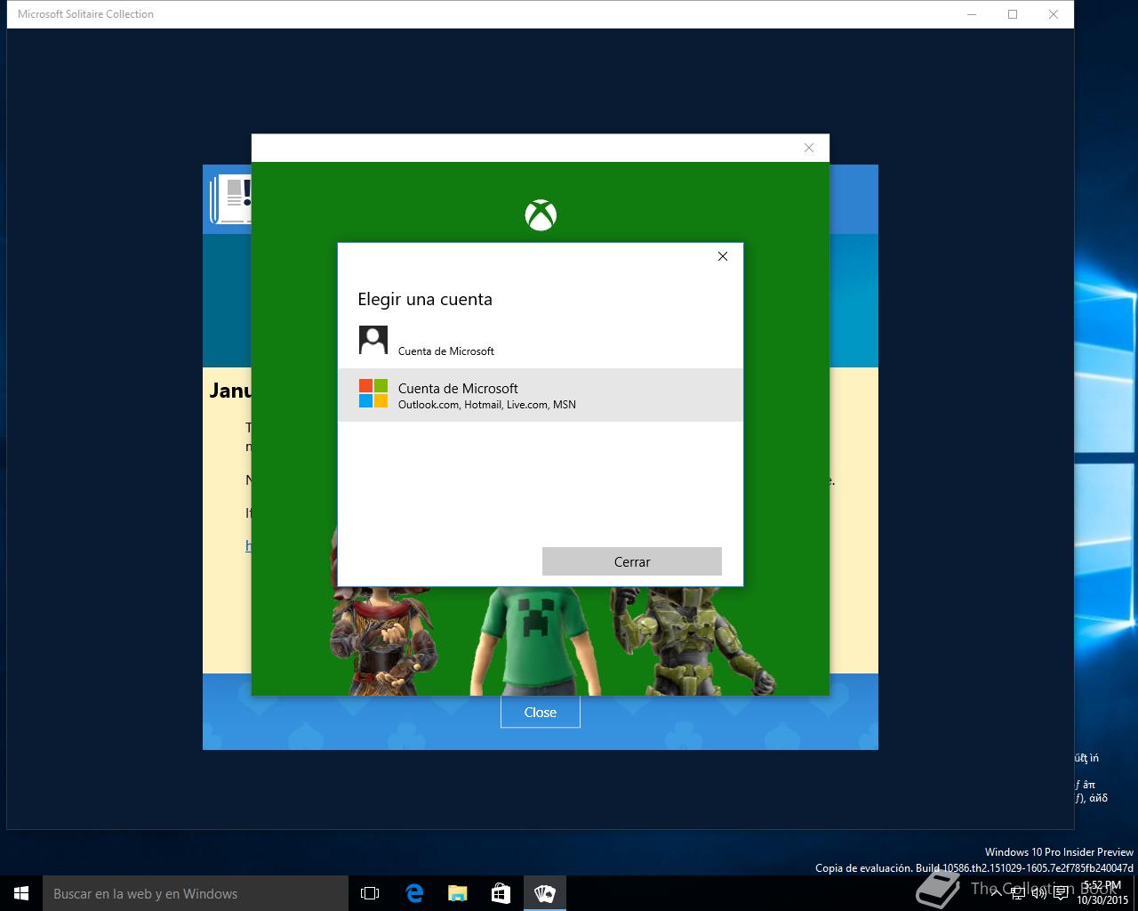Click the Minecraft creeper shirt avatar
Screen dimensions: 1138x911
(534, 641)
